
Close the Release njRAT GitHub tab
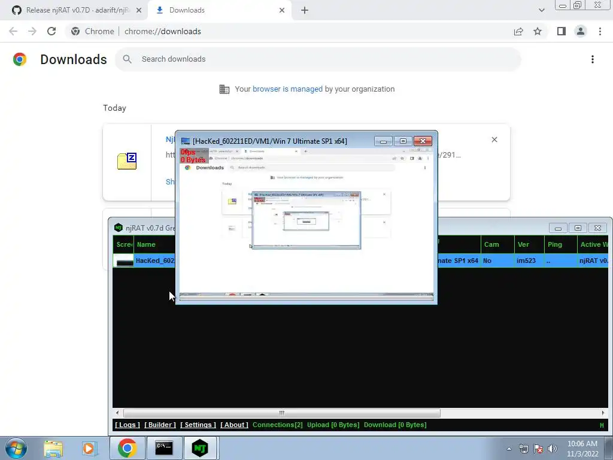click(x=139, y=10)
